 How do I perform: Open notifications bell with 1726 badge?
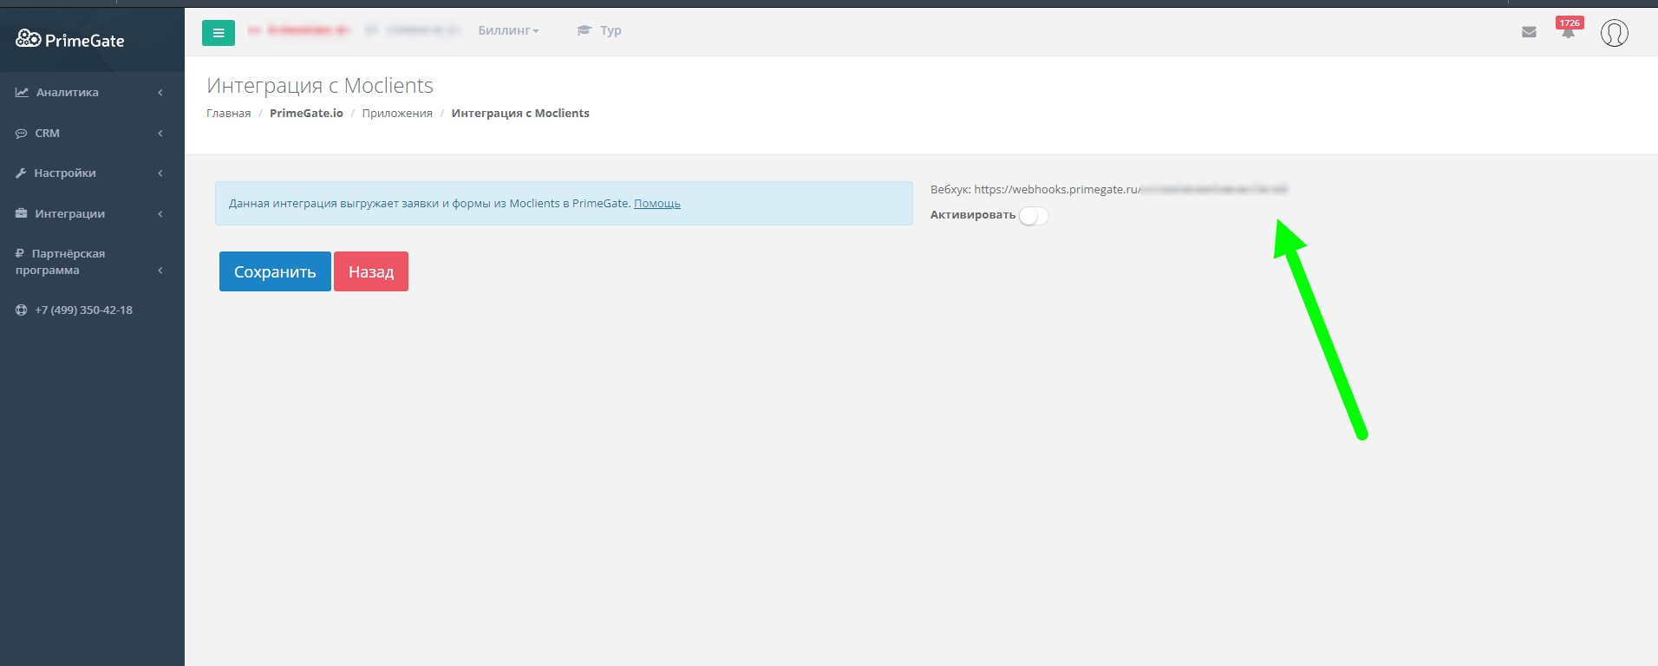(x=1569, y=29)
